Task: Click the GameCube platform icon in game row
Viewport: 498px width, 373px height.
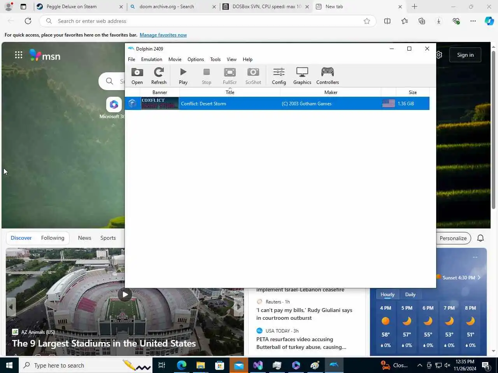Action: (132, 103)
